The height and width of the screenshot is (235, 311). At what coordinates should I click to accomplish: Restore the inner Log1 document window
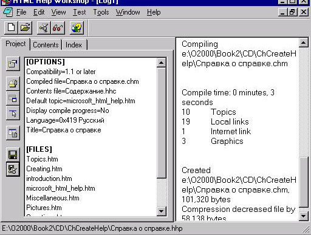[x=292, y=12]
